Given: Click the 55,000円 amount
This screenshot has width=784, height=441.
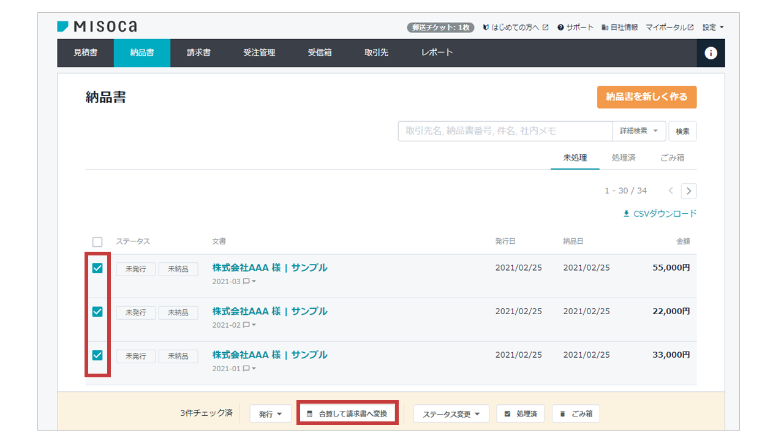Looking at the screenshot, I should [670, 268].
